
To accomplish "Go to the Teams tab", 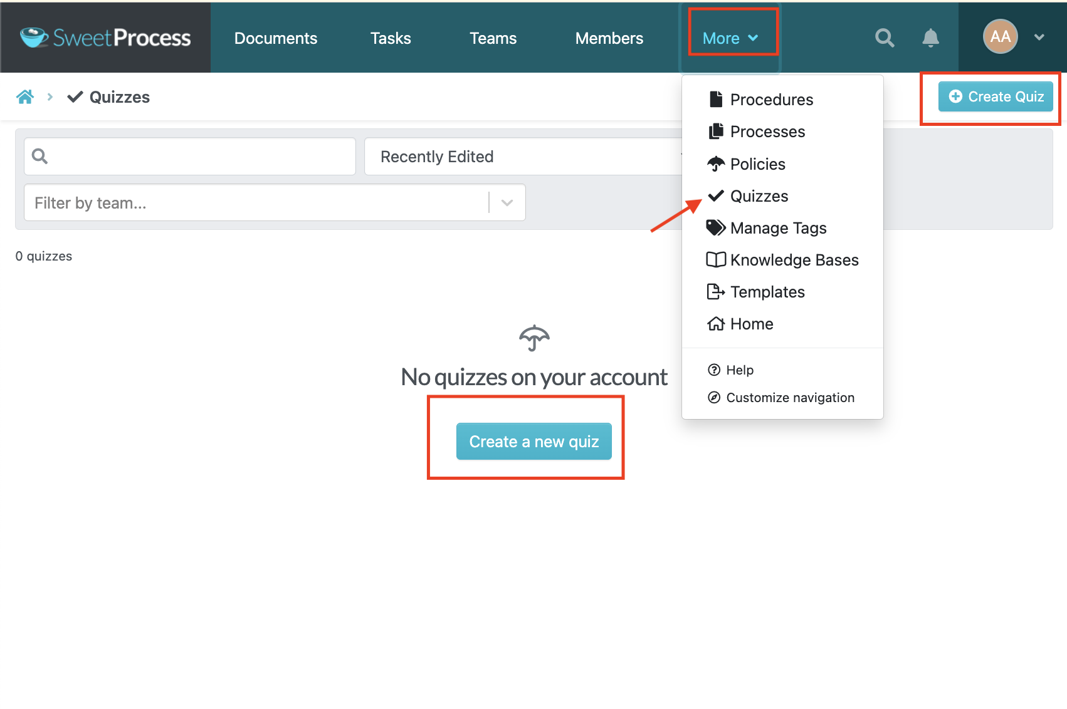I will pyautogui.click(x=493, y=38).
